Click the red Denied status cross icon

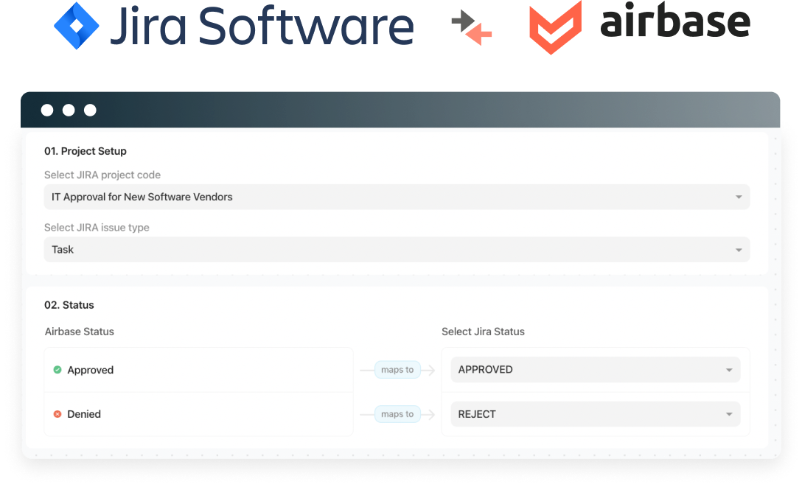(x=57, y=414)
